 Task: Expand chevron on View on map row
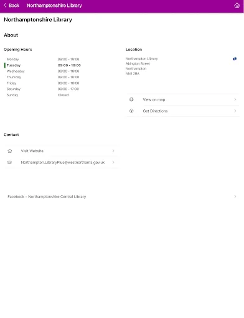click(x=235, y=99)
